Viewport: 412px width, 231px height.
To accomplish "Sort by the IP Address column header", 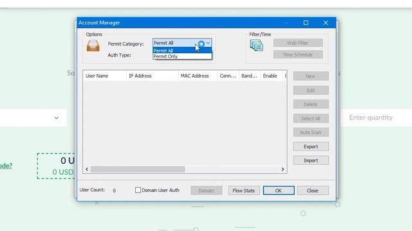I will point(152,76).
